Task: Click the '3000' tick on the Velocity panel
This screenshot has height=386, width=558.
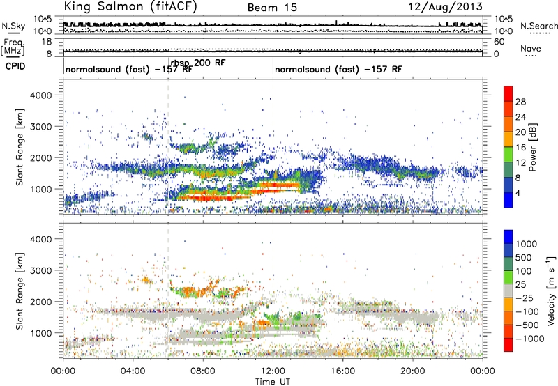Action: [40, 270]
